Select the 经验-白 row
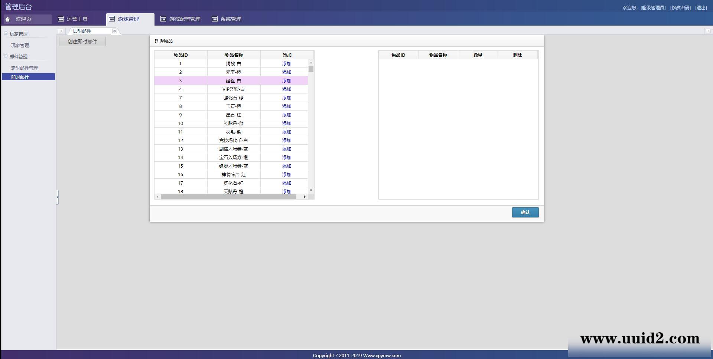 233,81
